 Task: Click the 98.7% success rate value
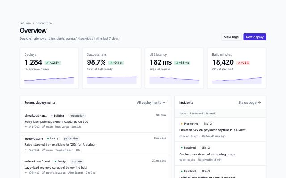tap(96, 62)
